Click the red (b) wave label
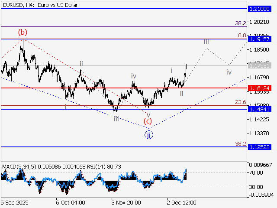 pyautogui.click(x=23, y=32)
